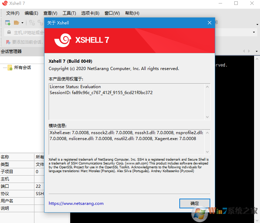260x223 pixels.
Task: Click the 端口 property row label
Action: pyautogui.click(x=5, y=186)
